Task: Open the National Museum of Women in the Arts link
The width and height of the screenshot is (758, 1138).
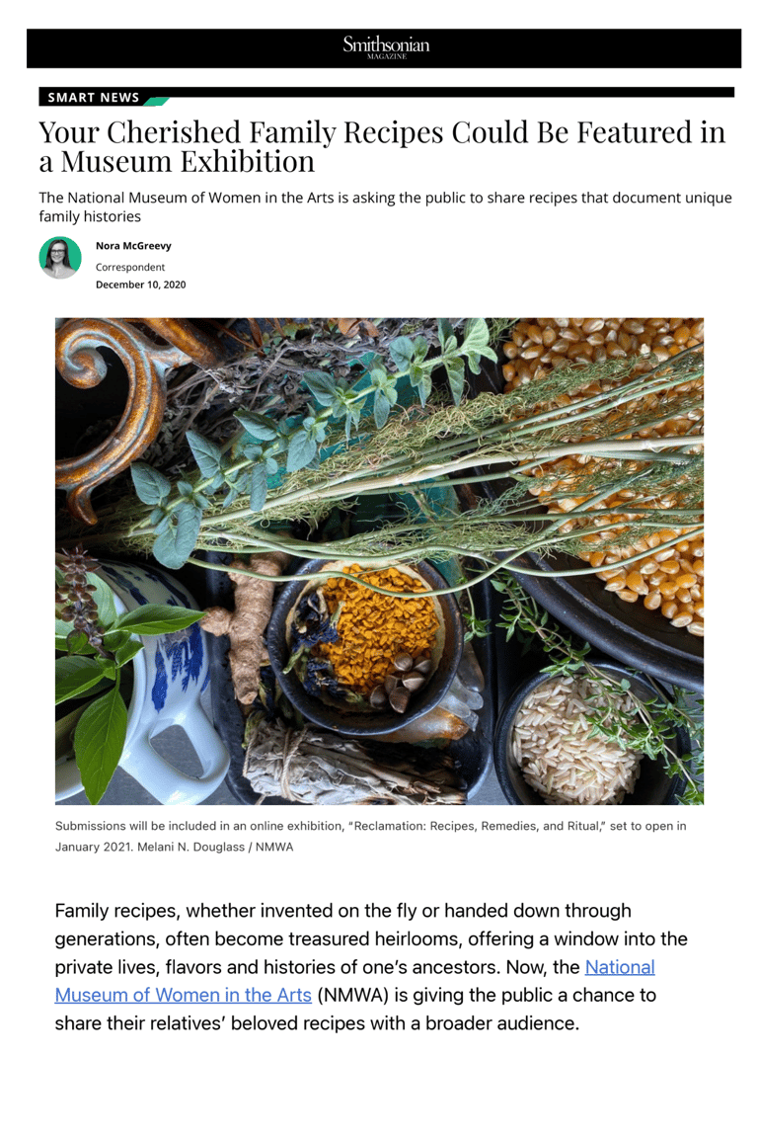Action: point(354,981)
